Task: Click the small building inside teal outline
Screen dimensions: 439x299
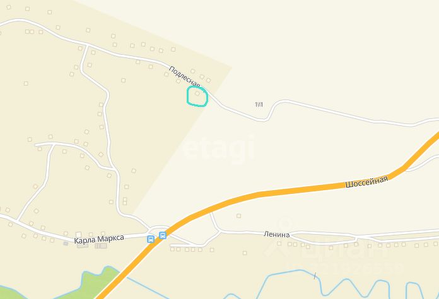Action: pos(197,94)
